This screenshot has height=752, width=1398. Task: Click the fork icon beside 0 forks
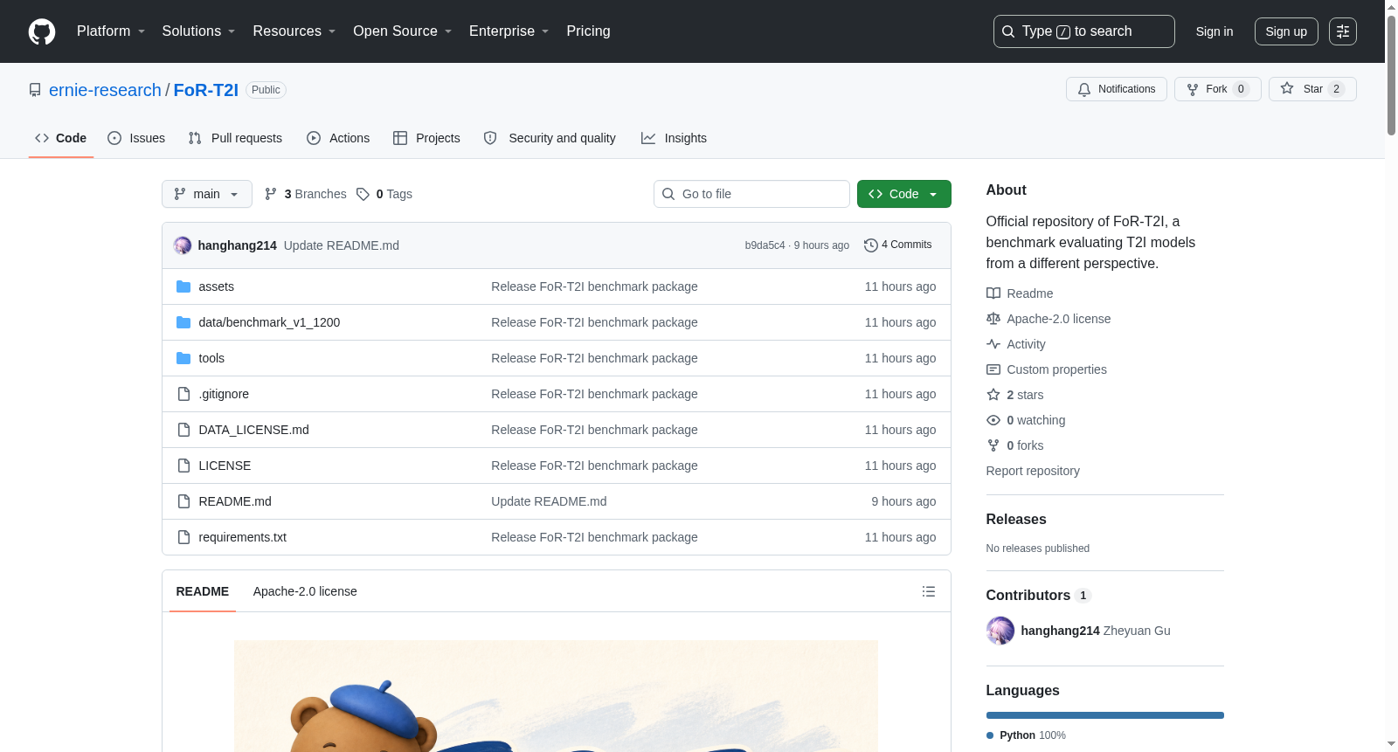point(993,445)
